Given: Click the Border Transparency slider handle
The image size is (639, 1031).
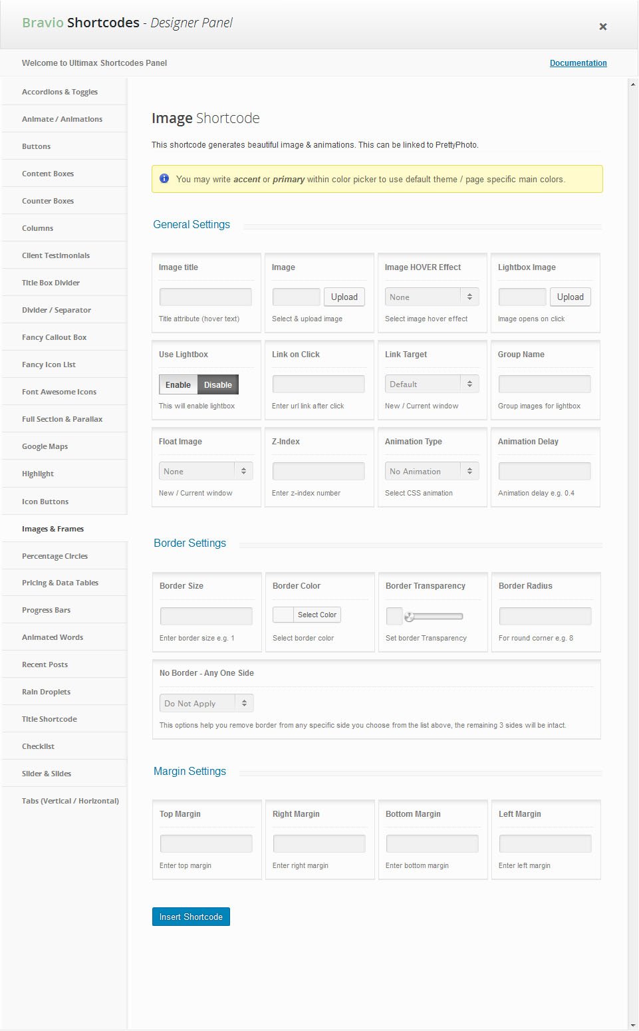Looking at the screenshot, I should 410,617.
